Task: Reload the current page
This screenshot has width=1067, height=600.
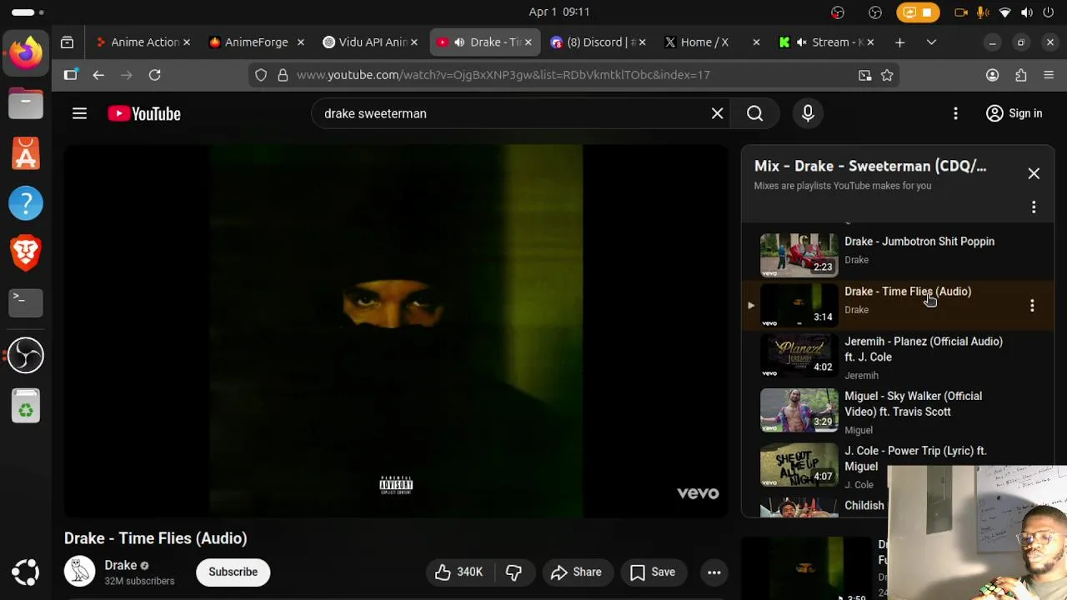Action: tap(154, 75)
